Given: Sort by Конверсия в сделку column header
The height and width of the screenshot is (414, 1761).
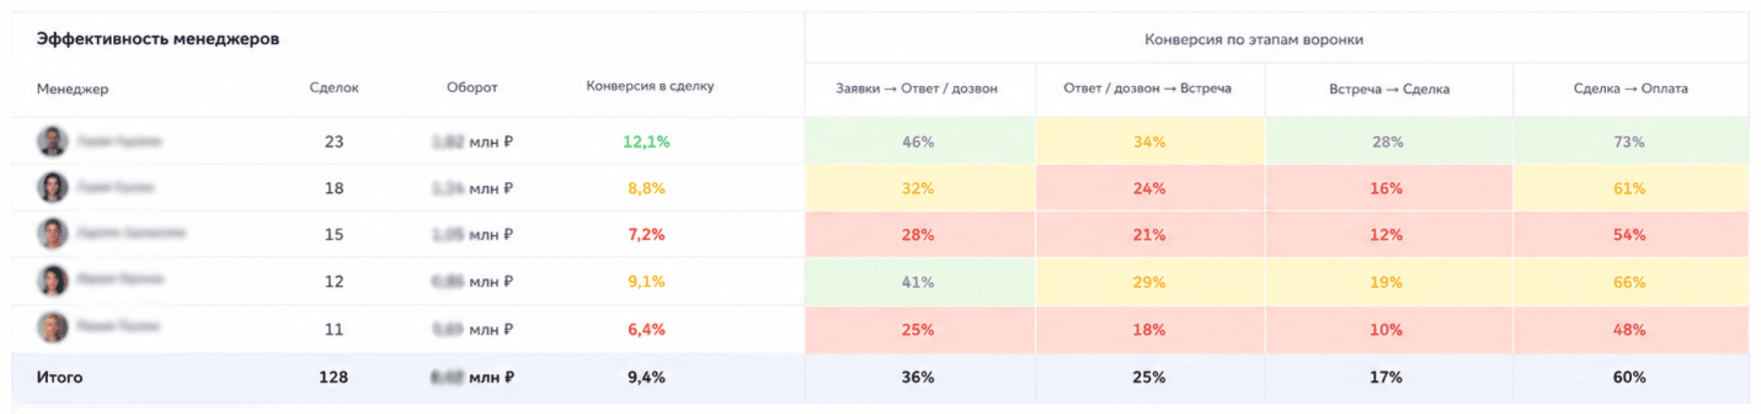Looking at the screenshot, I should pyautogui.click(x=650, y=86).
